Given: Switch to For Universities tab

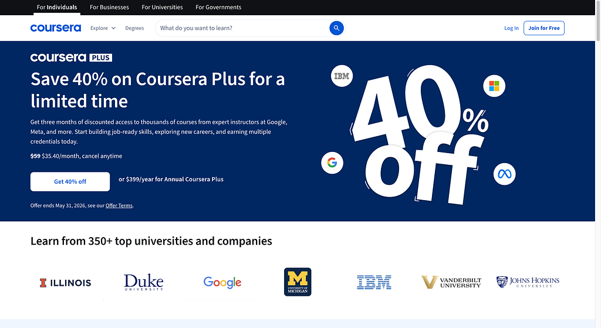Looking at the screenshot, I should pos(162,7).
